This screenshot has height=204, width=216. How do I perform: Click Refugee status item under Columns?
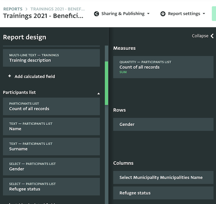pyautogui.click(x=164, y=193)
